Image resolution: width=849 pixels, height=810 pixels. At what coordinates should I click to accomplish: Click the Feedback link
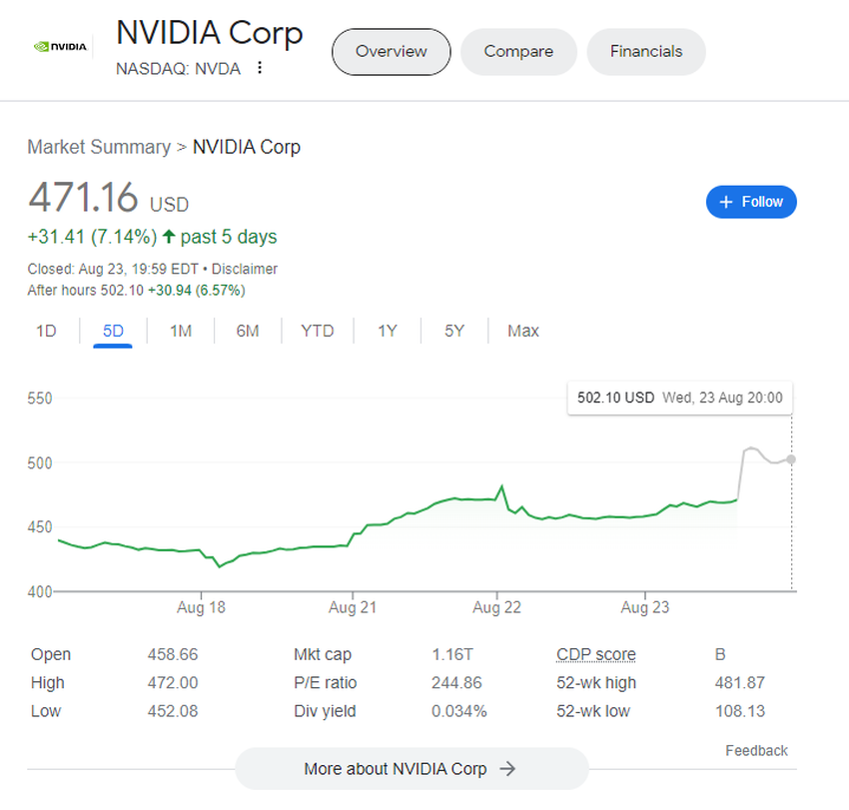click(756, 750)
